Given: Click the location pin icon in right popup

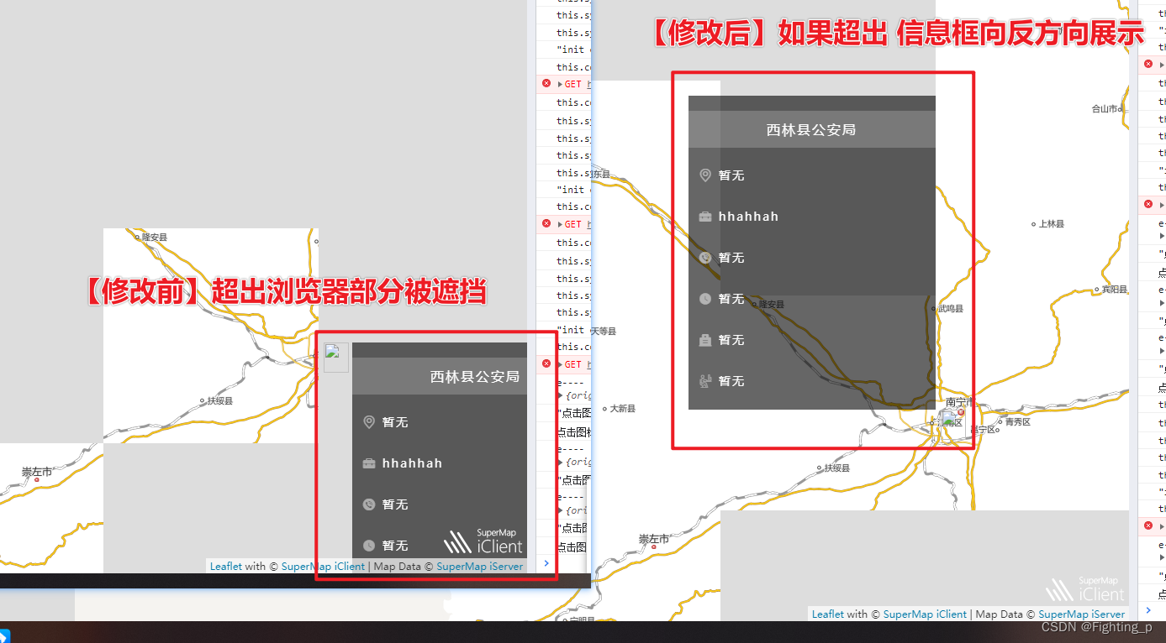Looking at the screenshot, I should point(705,175).
